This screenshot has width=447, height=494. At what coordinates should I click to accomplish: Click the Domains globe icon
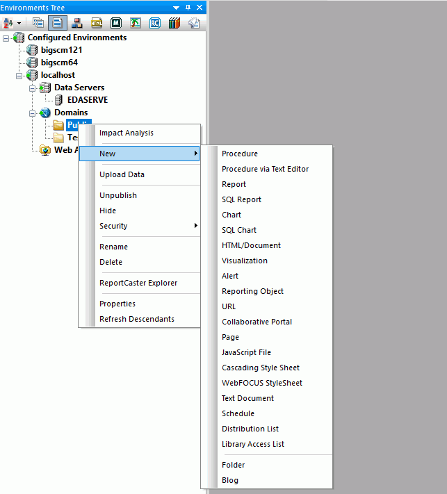(x=45, y=113)
